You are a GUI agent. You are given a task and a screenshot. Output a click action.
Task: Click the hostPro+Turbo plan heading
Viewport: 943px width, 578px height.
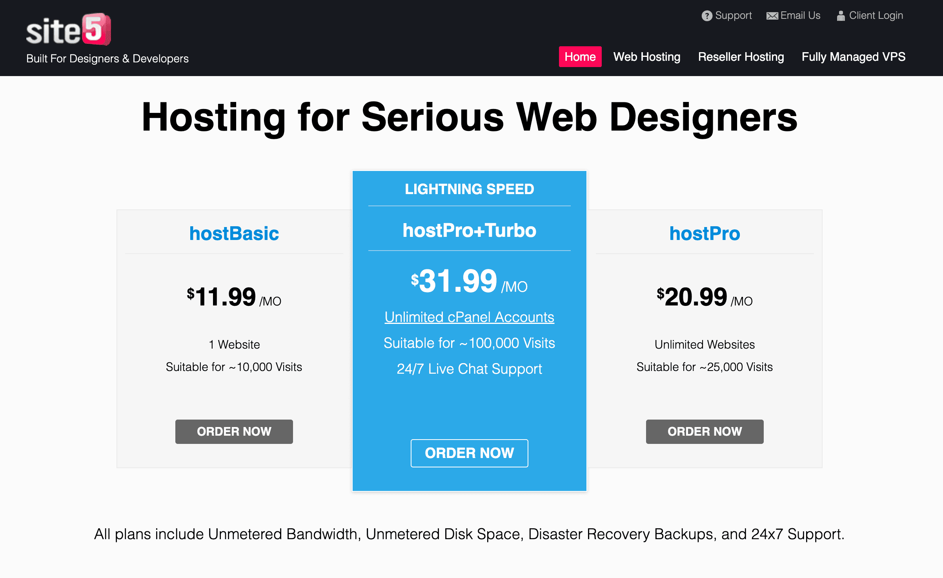pyautogui.click(x=469, y=230)
